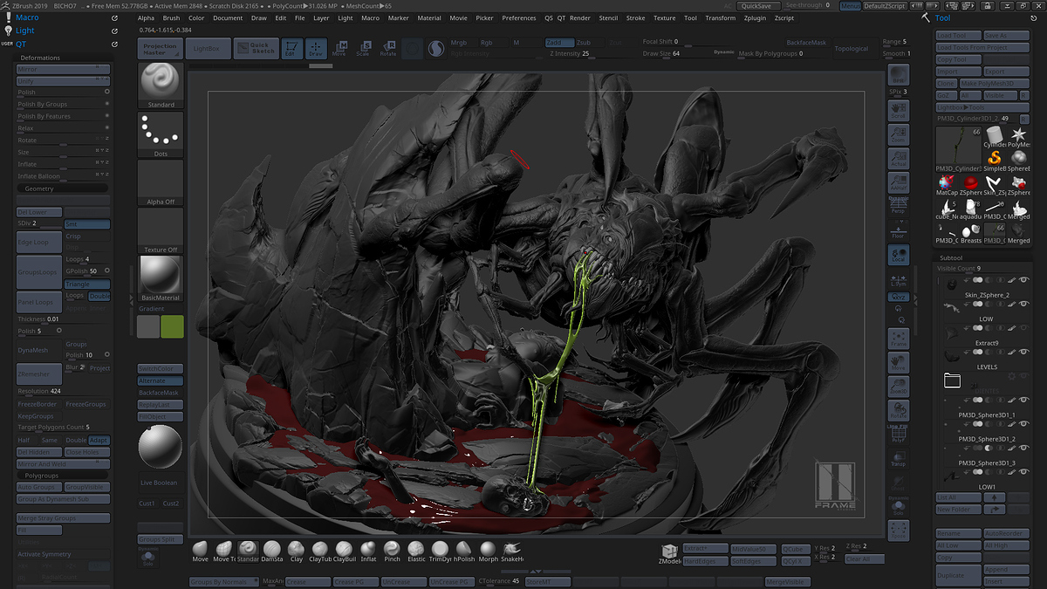Image resolution: width=1047 pixels, height=589 pixels.
Task: Open the Zplugin menu
Action: (756, 17)
